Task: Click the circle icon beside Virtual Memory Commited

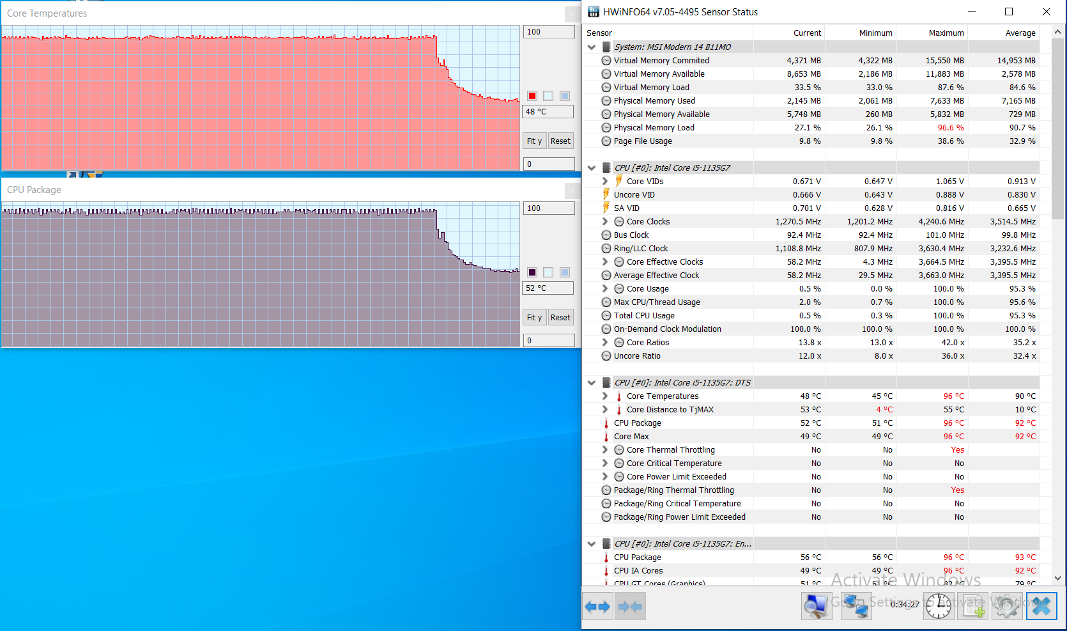Action: pyautogui.click(x=606, y=60)
